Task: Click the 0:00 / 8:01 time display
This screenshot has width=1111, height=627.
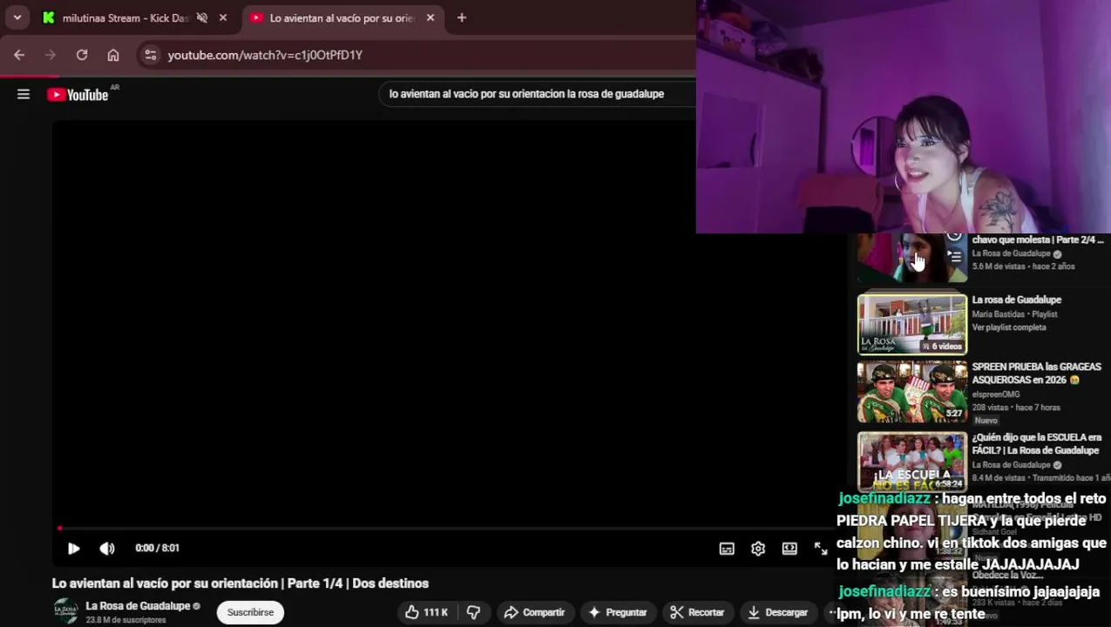Action: coord(158,549)
